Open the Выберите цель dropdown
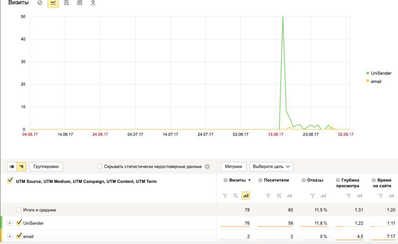The height and width of the screenshot is (244, 398). 271,167
